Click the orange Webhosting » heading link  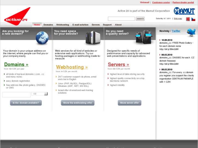pyautogui.click(x=72, y=67)
